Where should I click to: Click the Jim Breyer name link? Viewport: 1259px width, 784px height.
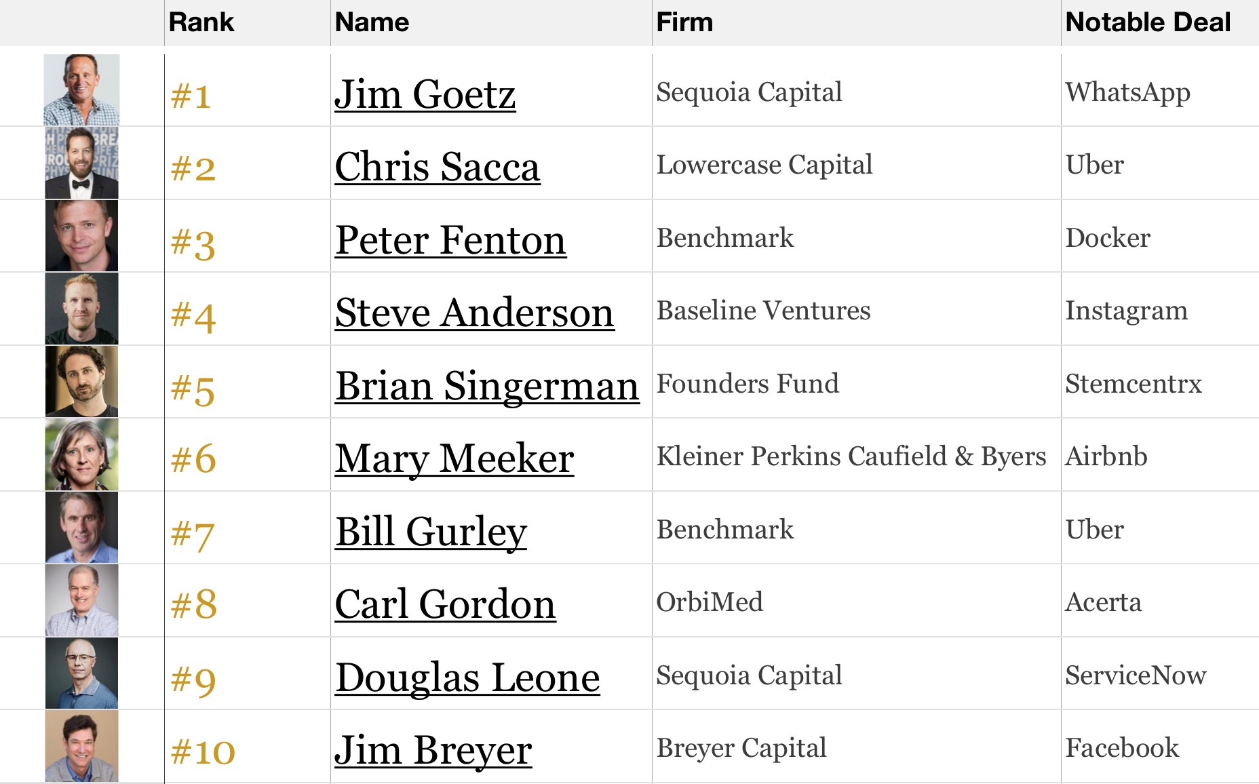click(433, 750)
